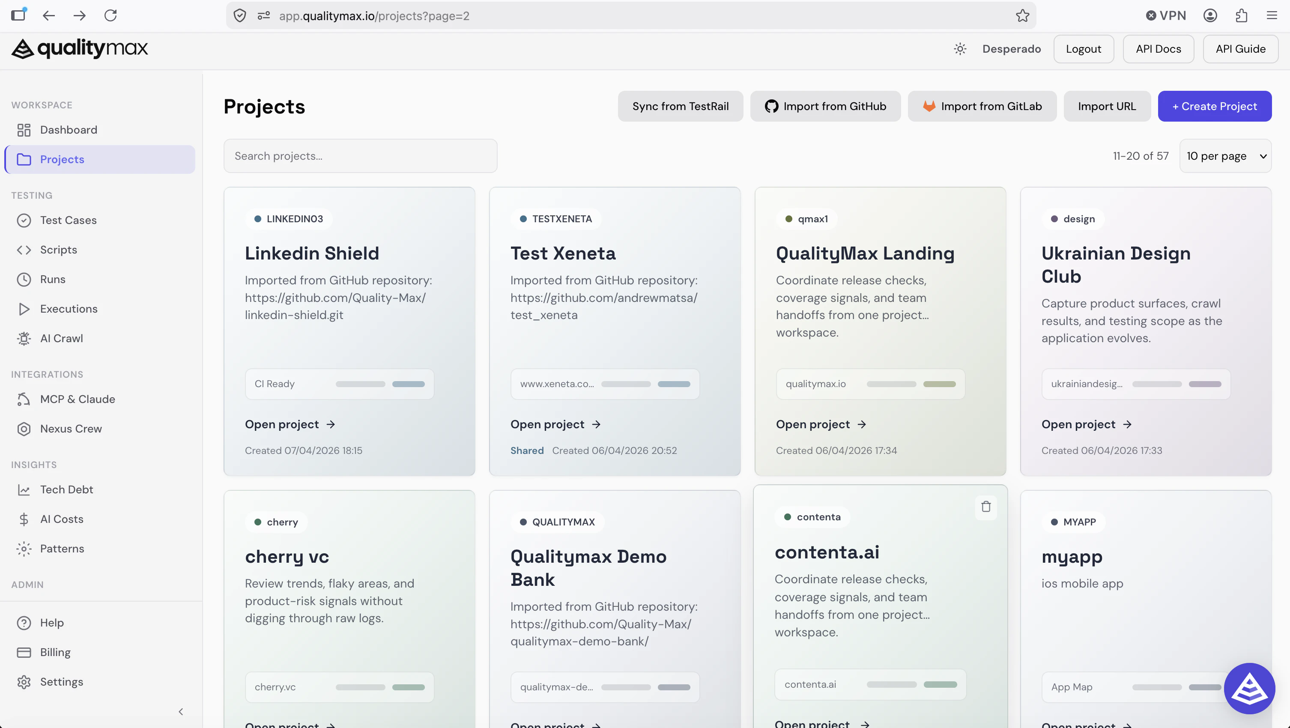Screen dimensions: 1290x728
Task: Click the Tech Debt chart icon
Action: click(24, 489)
